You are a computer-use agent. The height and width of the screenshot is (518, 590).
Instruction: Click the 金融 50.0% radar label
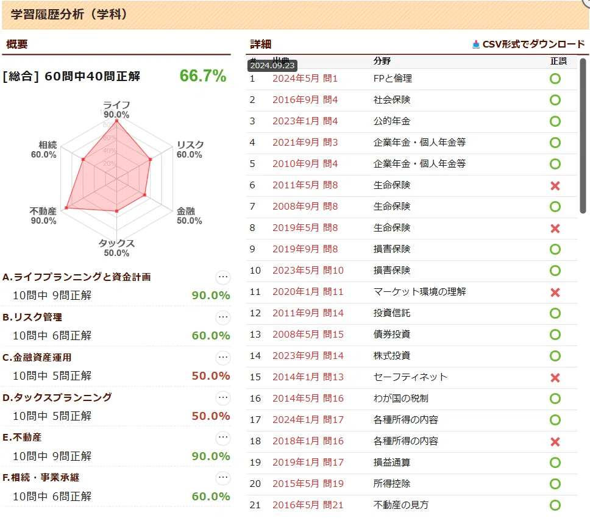click(x=190, y=216)
